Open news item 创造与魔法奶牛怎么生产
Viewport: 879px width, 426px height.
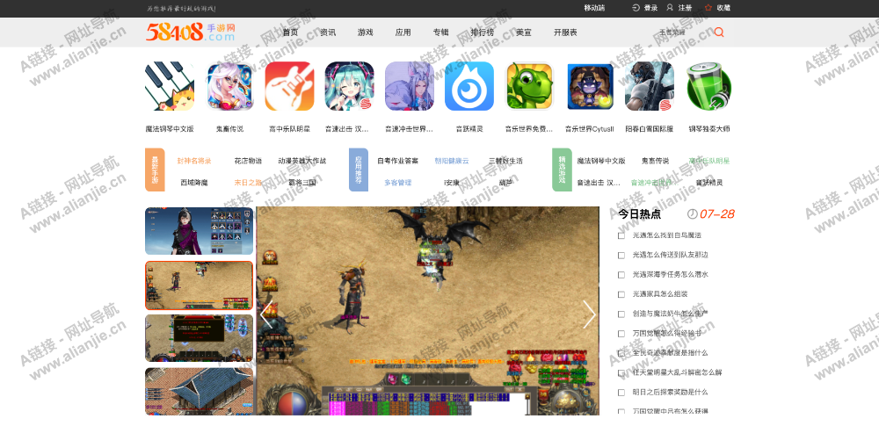point(670,314)
